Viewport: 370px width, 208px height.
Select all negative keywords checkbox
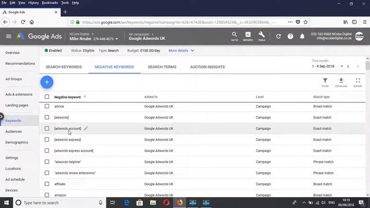(47, 96)
